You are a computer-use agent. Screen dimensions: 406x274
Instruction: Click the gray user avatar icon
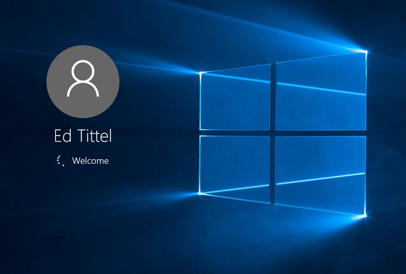click(x=83, y=81)
